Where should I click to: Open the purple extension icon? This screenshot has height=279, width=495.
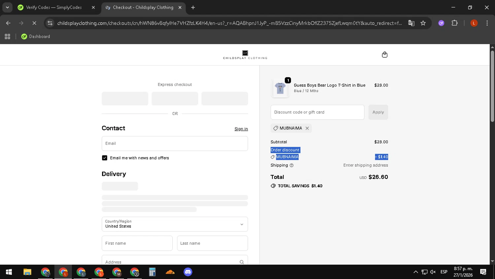click(441, 23)
